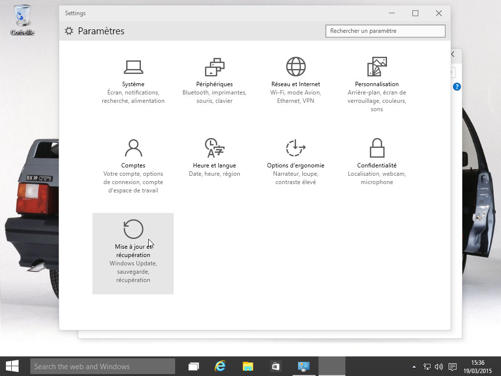The height and width of the screenshot is (376, 501).
Task: Open Task View in the taskbar
Action: 194,366
